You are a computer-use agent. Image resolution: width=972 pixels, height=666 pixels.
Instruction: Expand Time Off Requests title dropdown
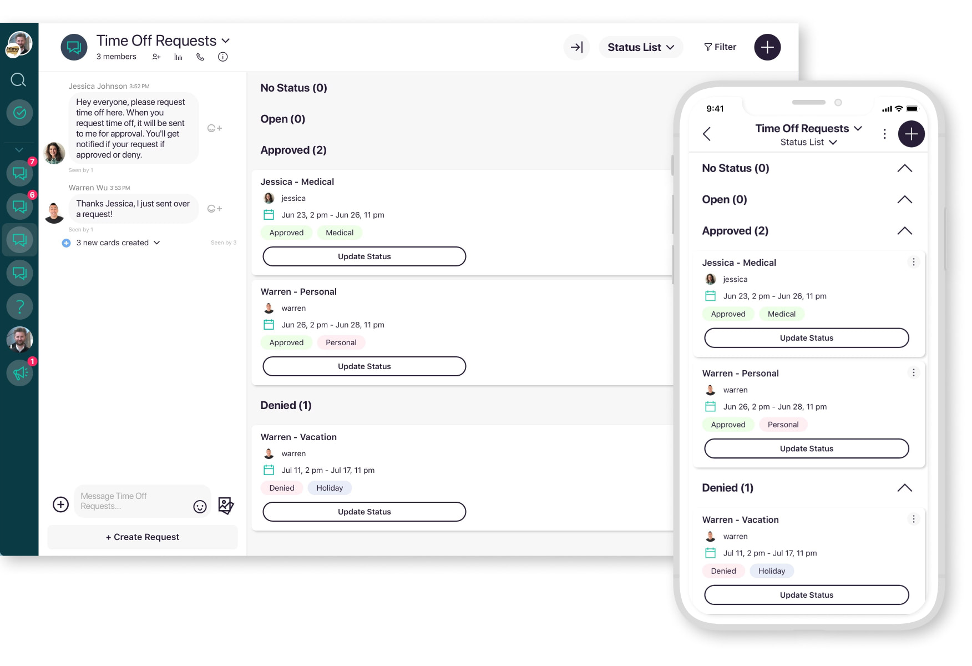tap(226, 41)
